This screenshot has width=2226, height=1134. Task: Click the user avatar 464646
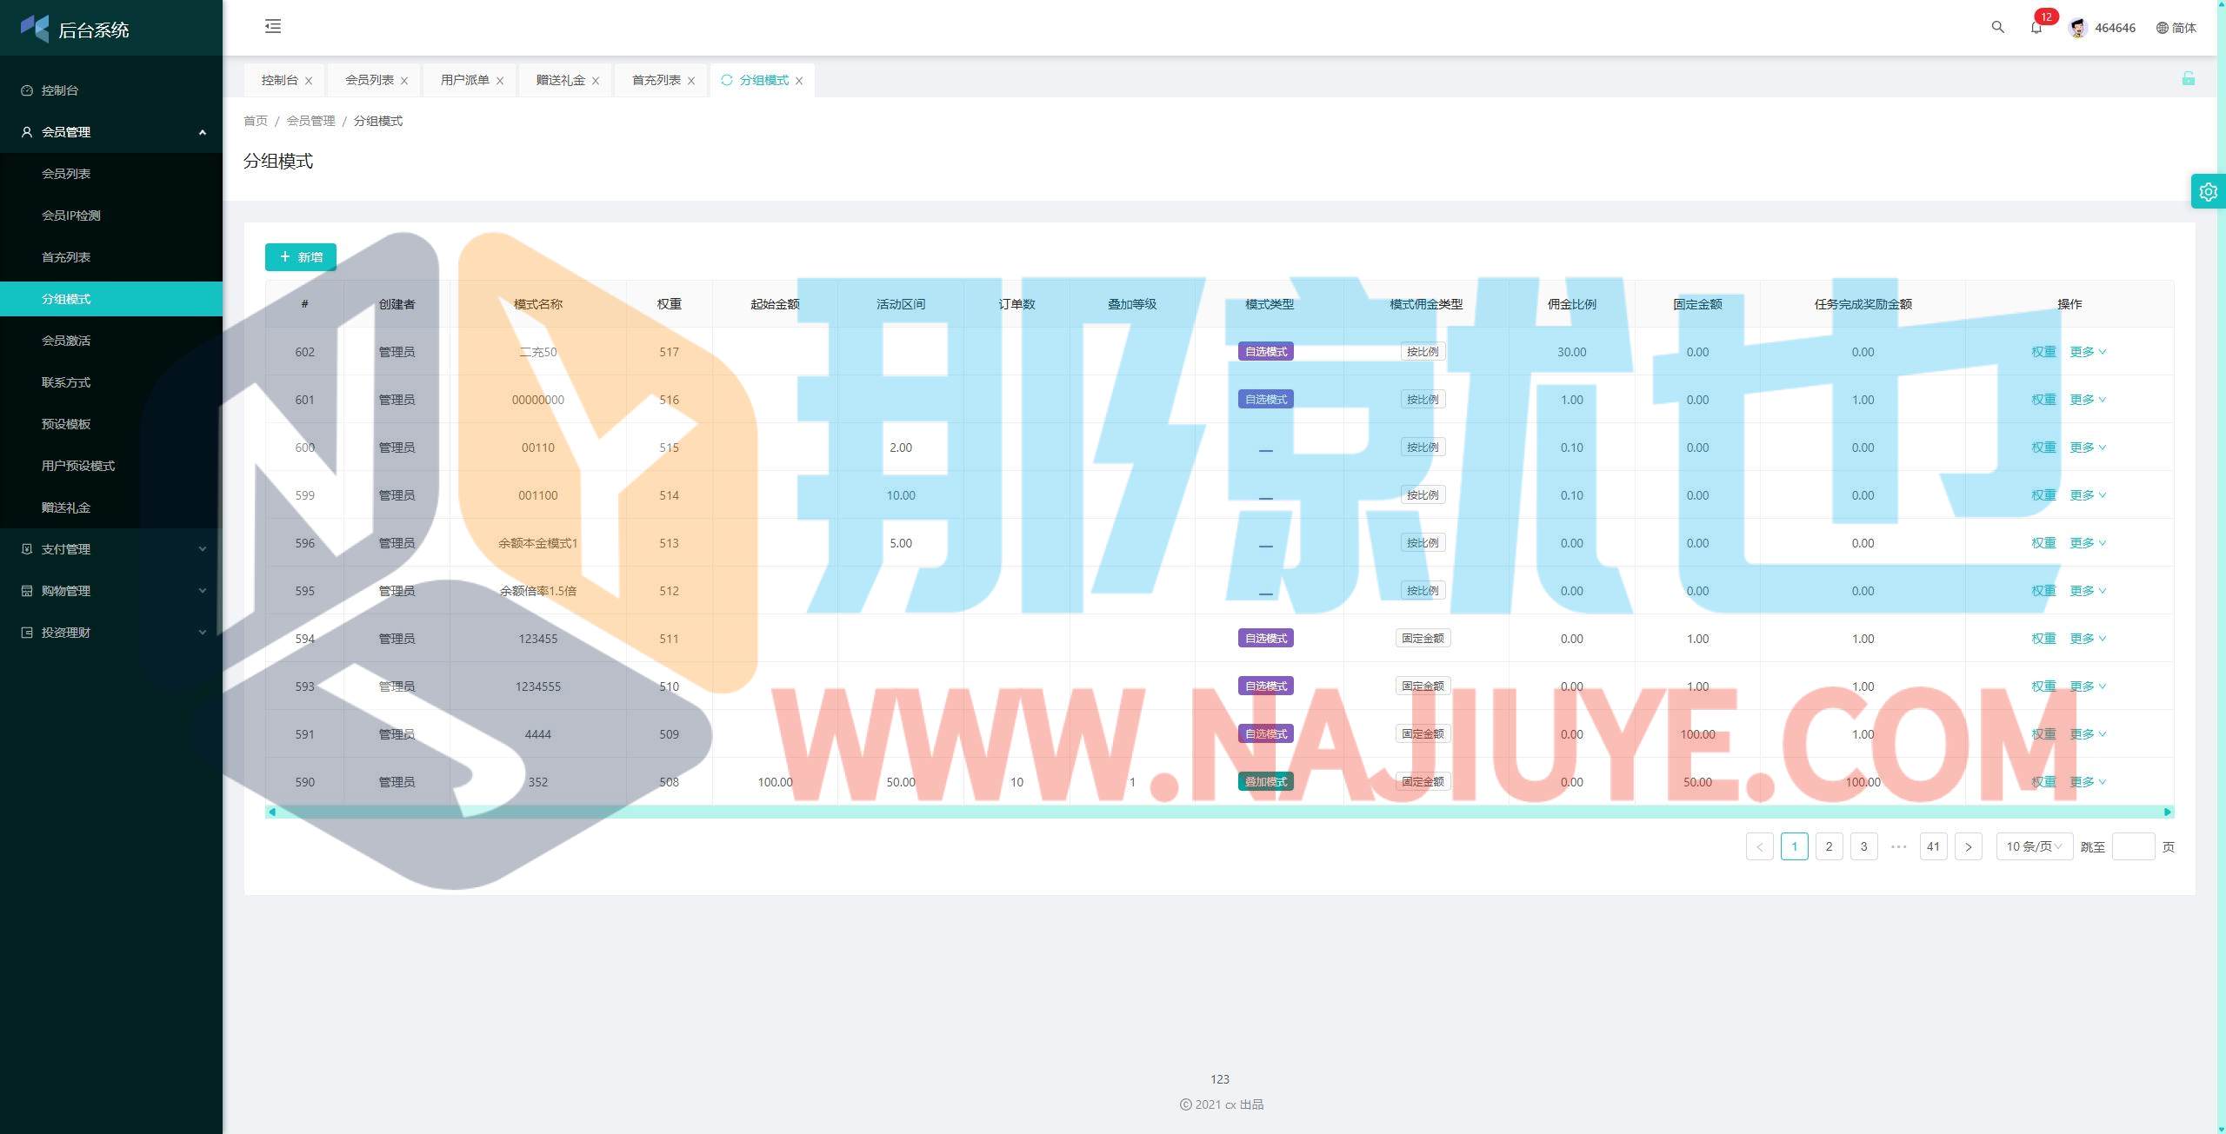2077,28
